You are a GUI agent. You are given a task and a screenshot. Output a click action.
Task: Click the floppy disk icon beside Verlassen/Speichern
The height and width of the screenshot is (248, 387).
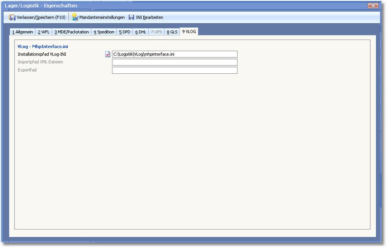click(x=12, y=17)
